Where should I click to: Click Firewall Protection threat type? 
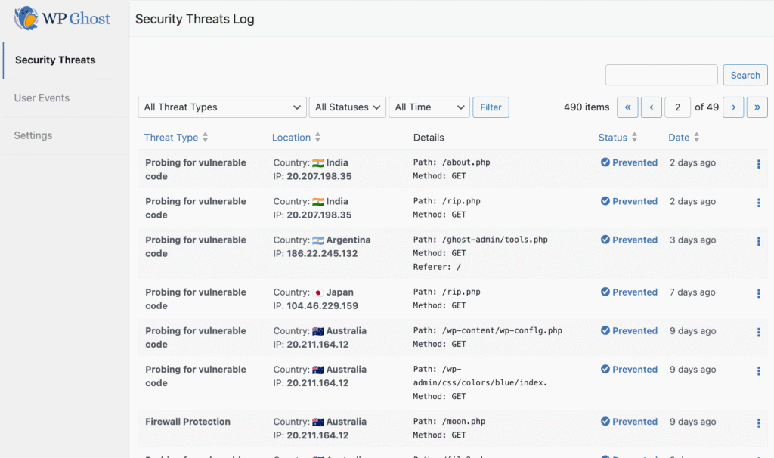coord(187,422)
